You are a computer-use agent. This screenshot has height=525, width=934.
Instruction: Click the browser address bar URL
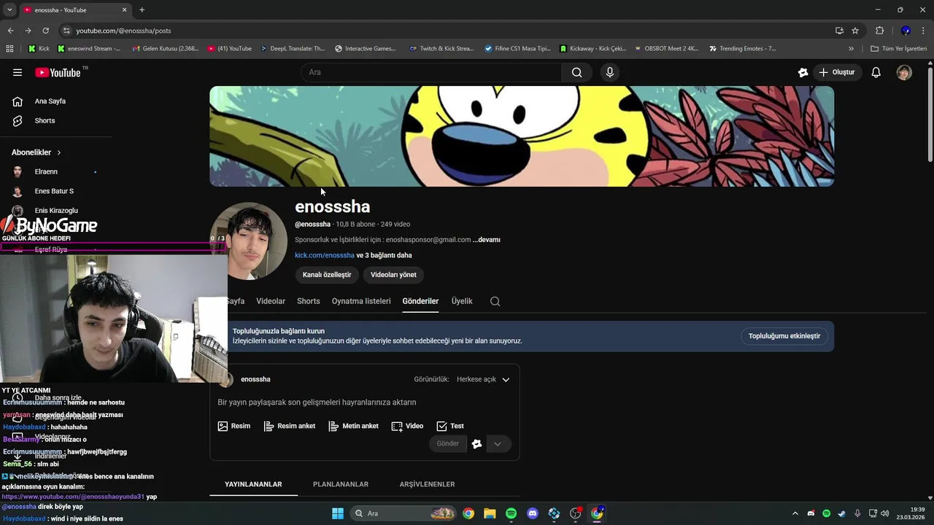tap(123, 31)
